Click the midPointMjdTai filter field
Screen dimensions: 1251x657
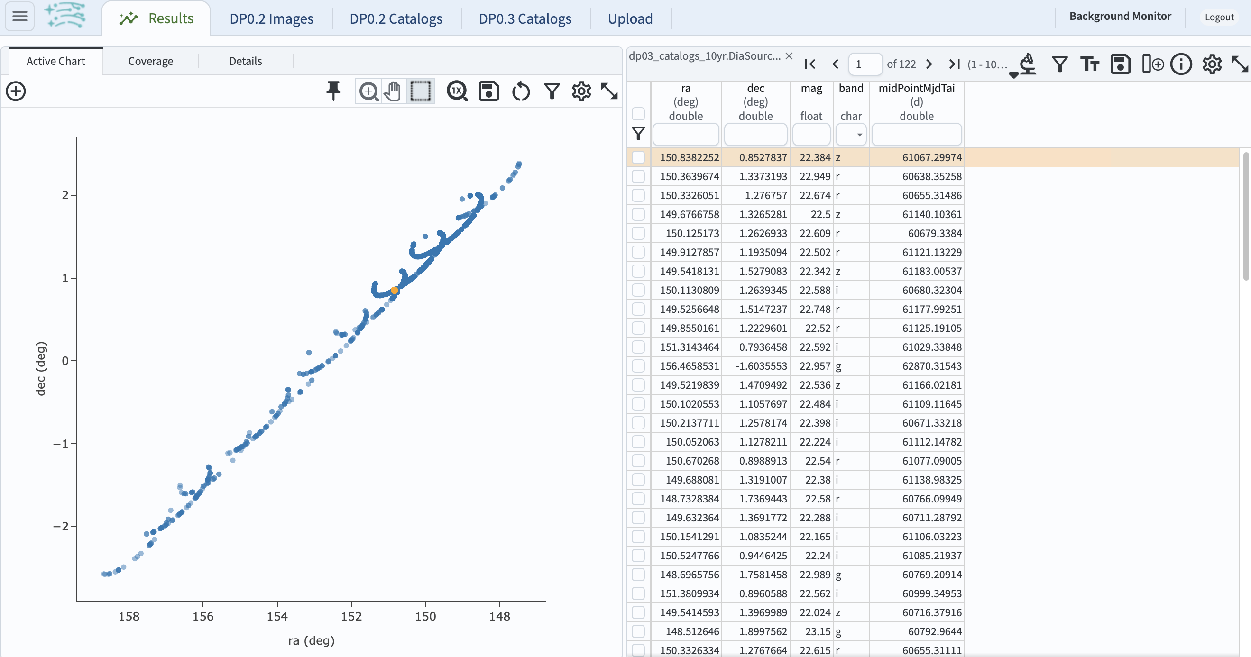click(x=916, y=135)
